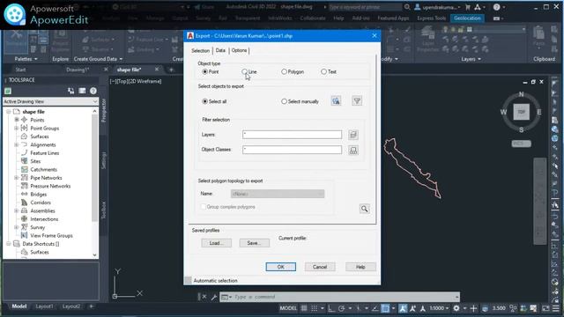Select the Polygon object type radio button
This screenshot has width=564, height=317.
coord(284,72)
